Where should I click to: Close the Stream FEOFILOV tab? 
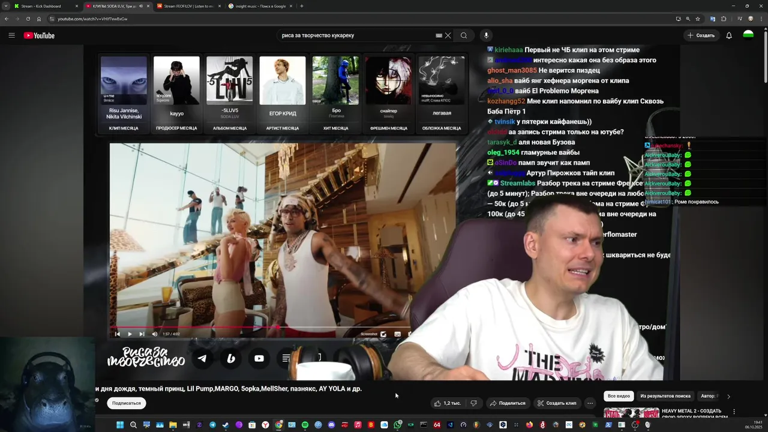[220, 6]
